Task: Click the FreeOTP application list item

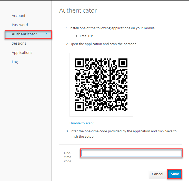Action: [86, 36]
